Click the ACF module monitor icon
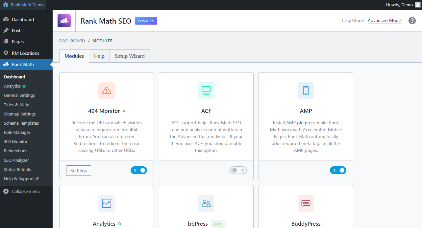Viewport: 422px width, 228px height. 206,91
